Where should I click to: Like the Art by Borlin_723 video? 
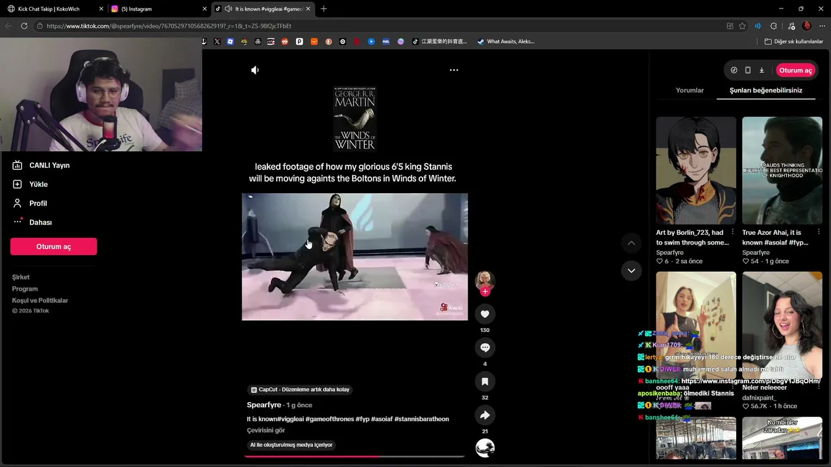[x=660, y=261]
